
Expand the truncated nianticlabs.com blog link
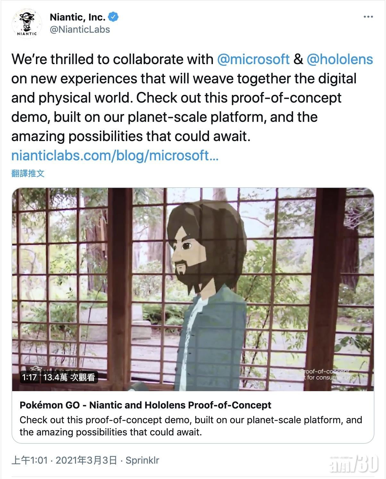pos(115,156)
